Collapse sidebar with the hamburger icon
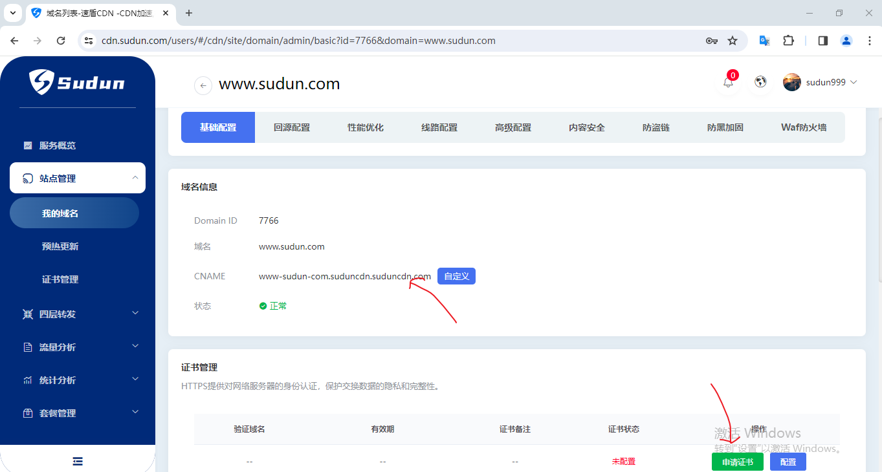Viewport: 882px width, 472px height. point(78,461)
